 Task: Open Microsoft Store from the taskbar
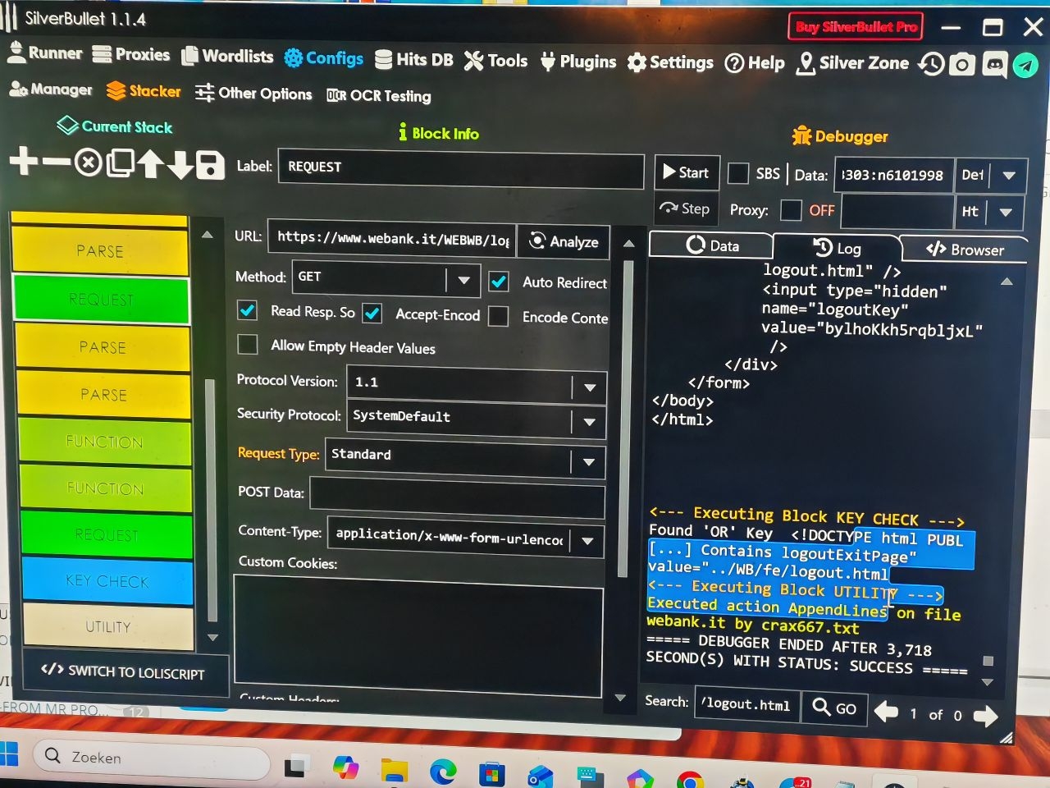[491, 773]
